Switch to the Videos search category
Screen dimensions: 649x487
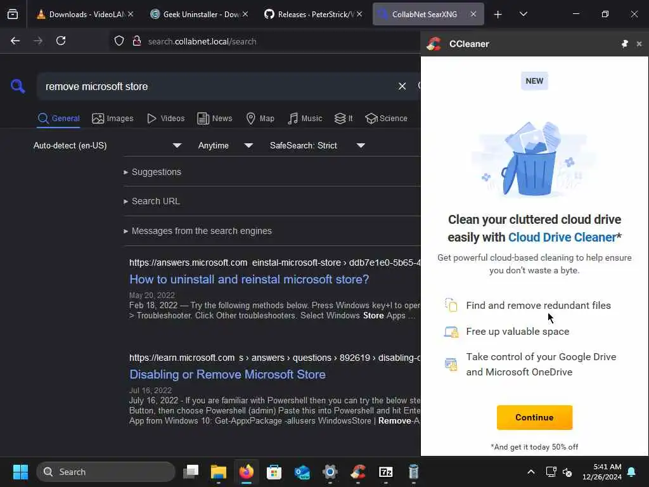pos(166,119)
